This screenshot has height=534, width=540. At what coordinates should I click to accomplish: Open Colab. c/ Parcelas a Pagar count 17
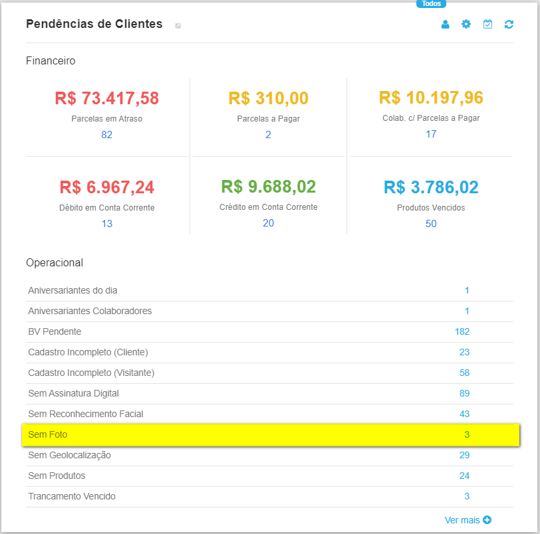[431, 134]
